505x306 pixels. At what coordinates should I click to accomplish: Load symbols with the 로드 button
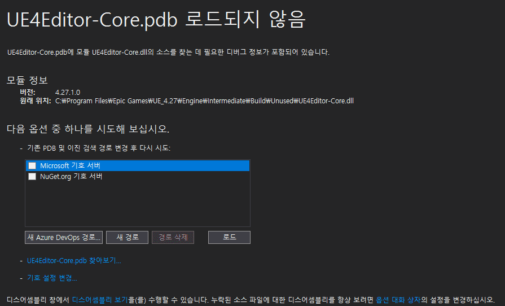229,237
